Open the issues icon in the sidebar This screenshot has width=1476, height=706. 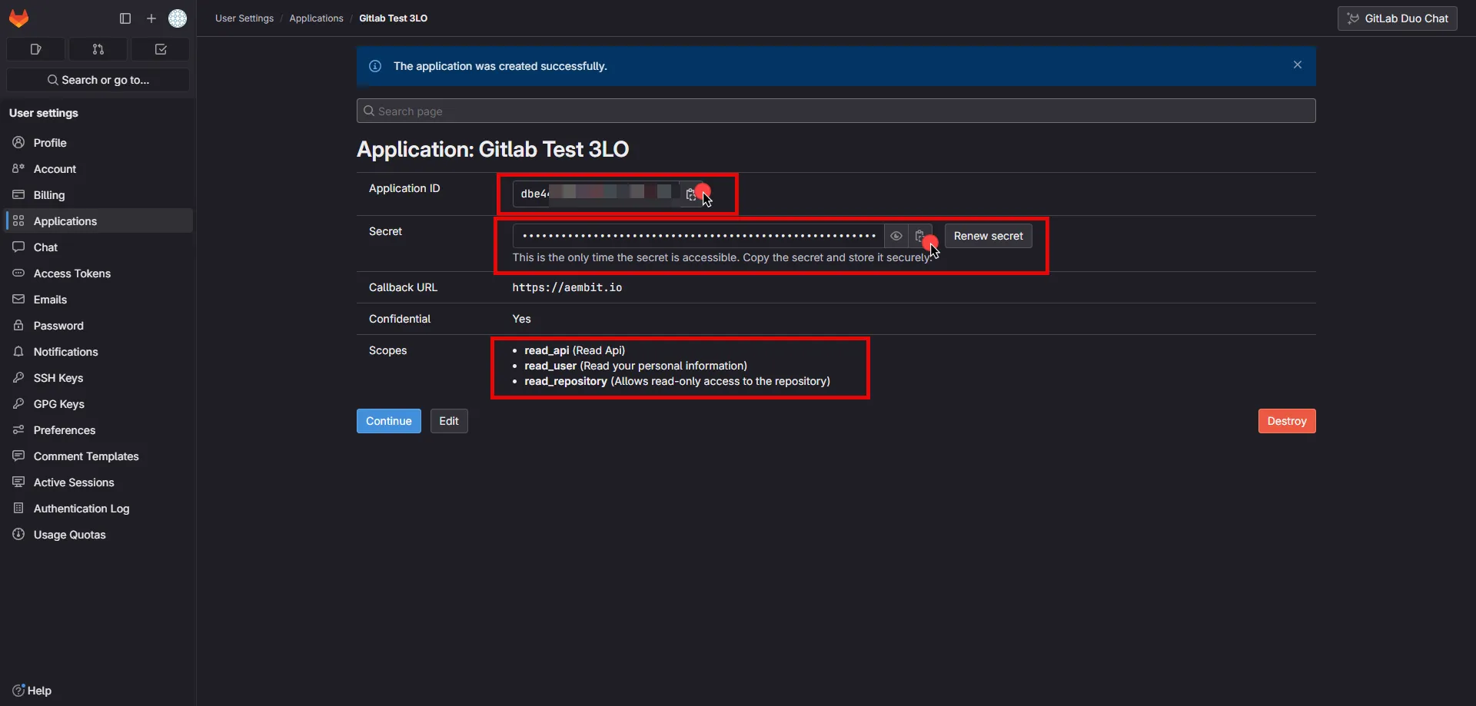point(35,49)
